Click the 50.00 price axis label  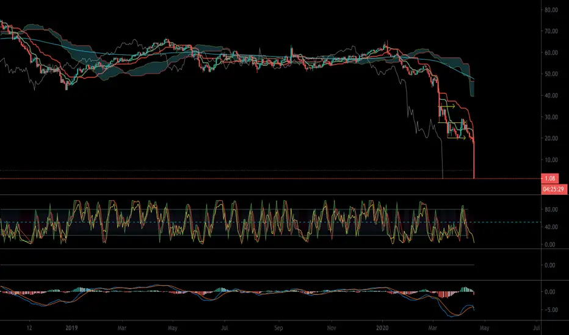551,74
